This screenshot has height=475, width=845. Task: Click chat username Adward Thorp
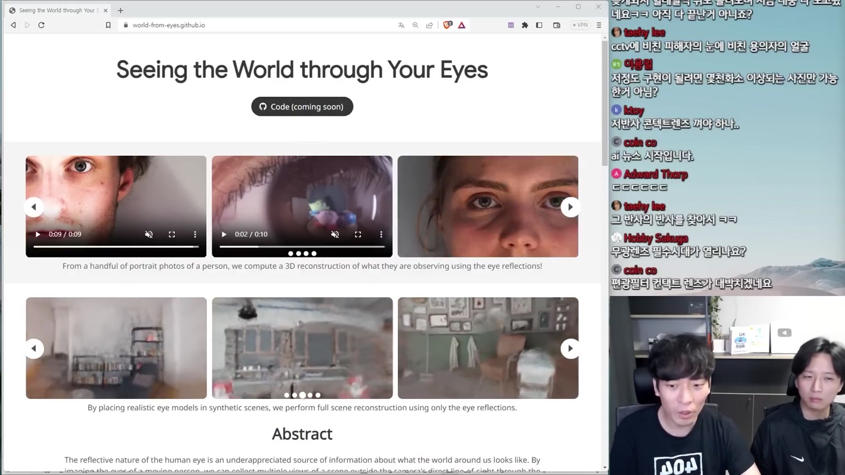(656, 175)
